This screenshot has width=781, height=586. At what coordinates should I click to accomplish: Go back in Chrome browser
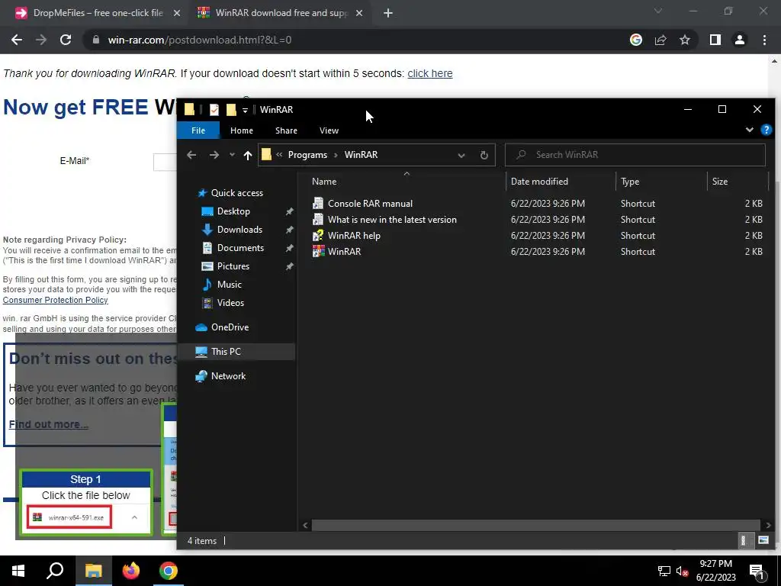coord(17,40)
